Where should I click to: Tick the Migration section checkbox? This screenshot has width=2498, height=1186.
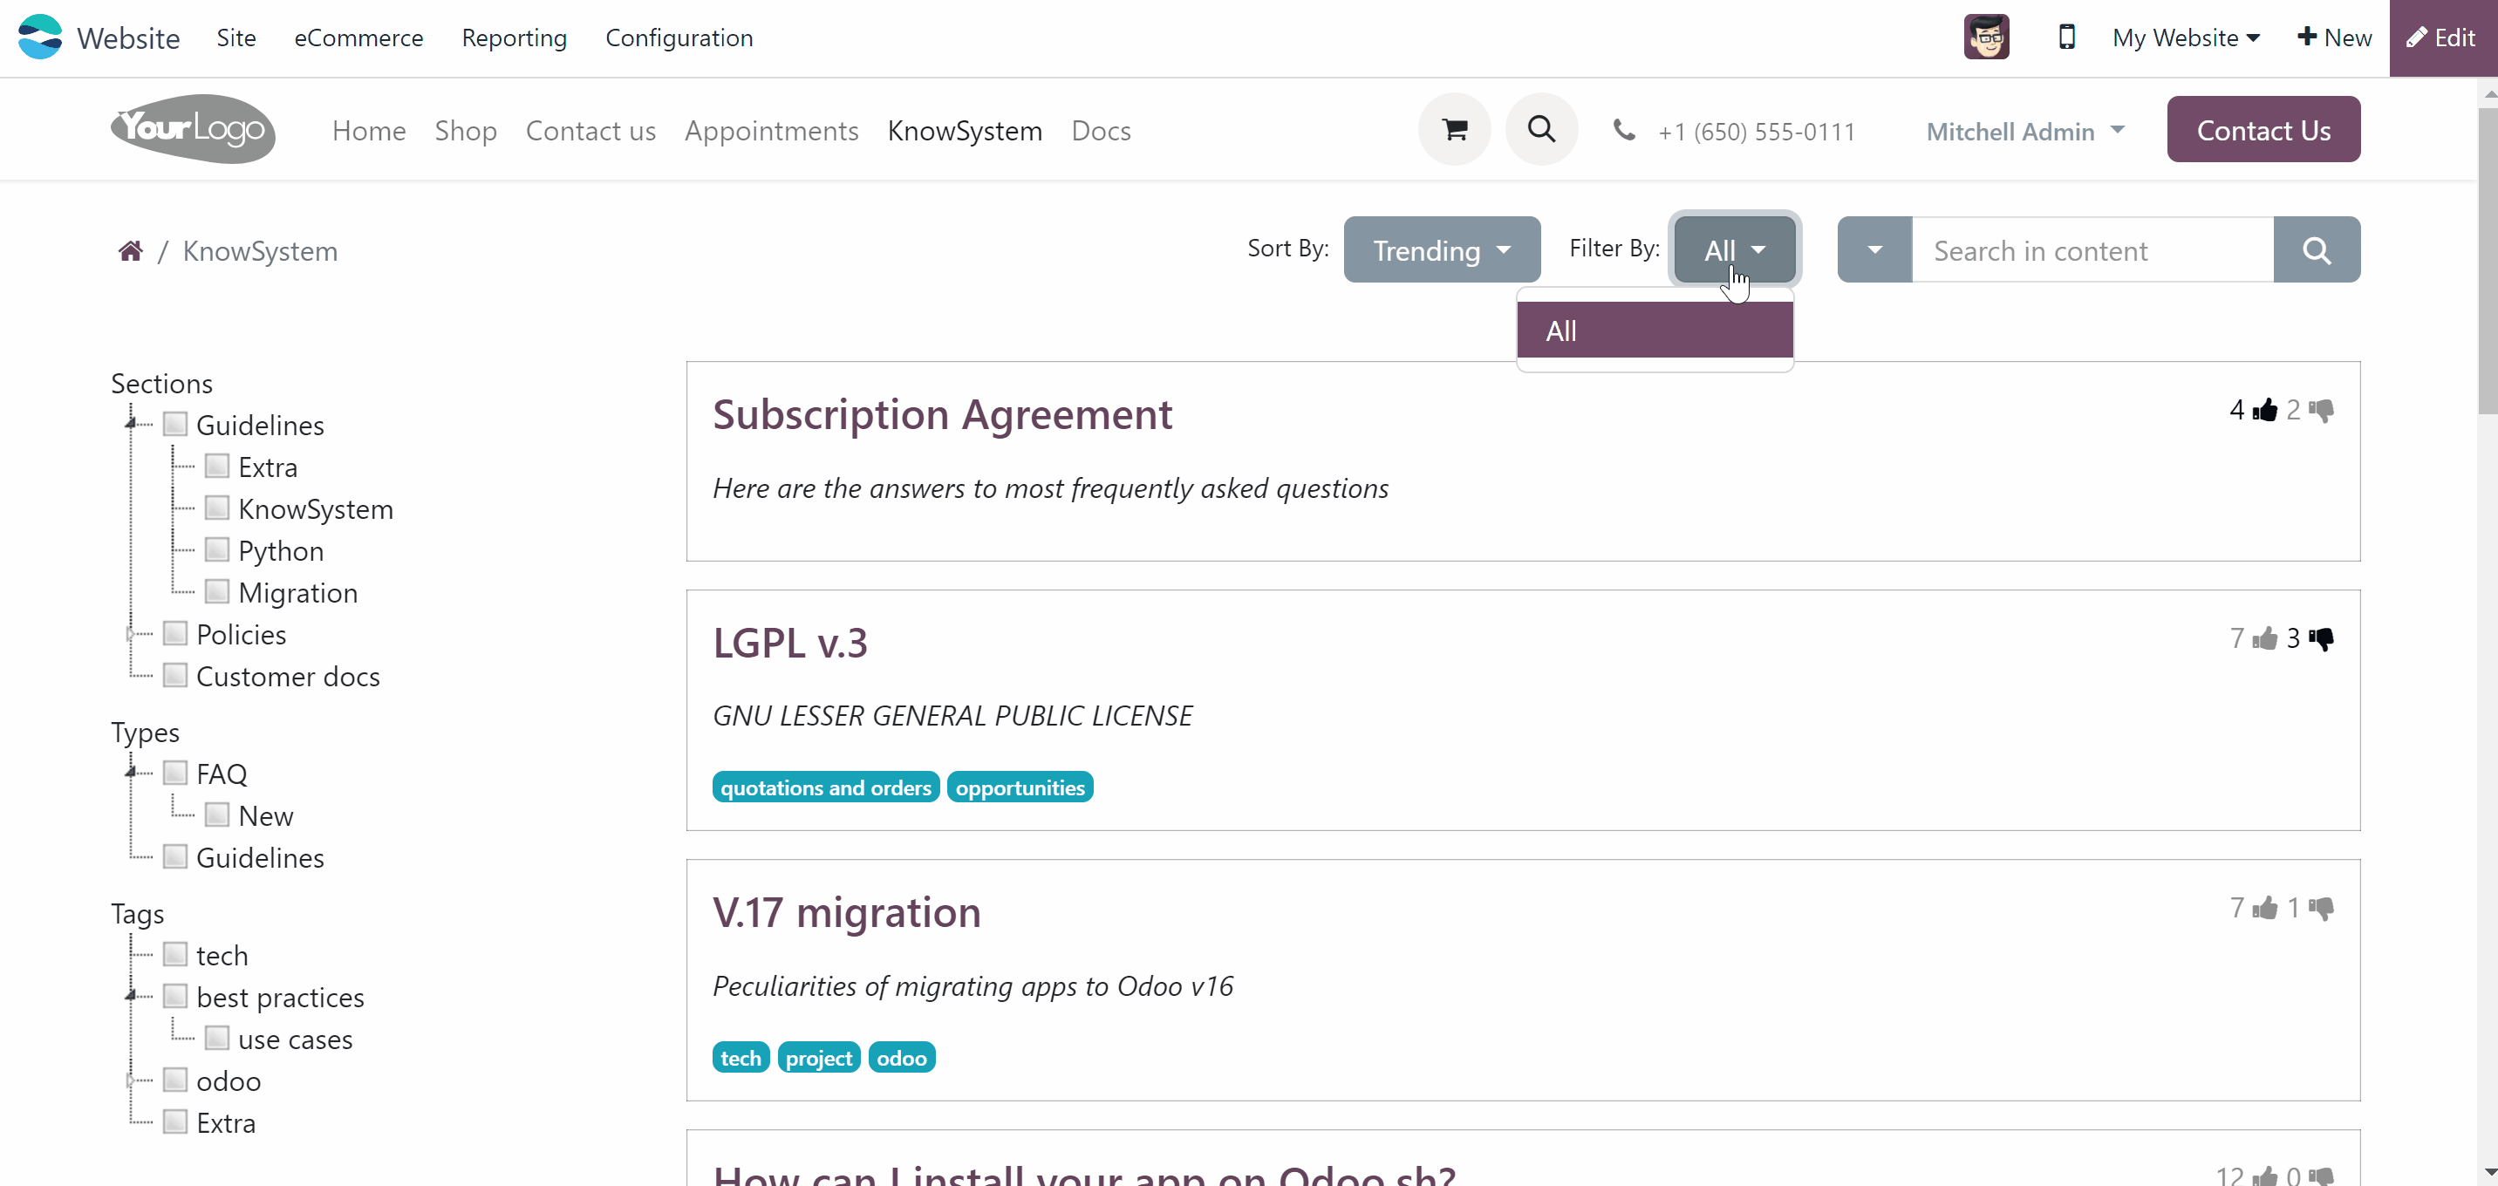(217, 590)
